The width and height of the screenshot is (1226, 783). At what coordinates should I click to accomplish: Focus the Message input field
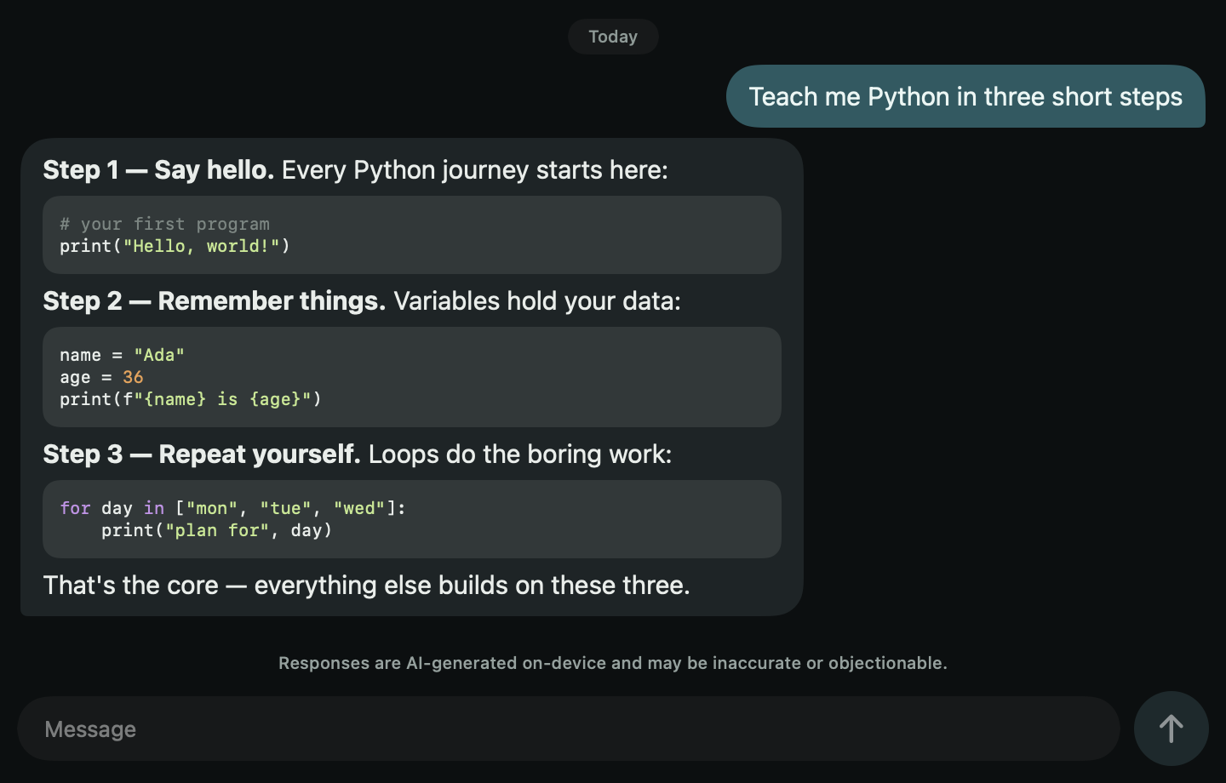coord(568,729)
